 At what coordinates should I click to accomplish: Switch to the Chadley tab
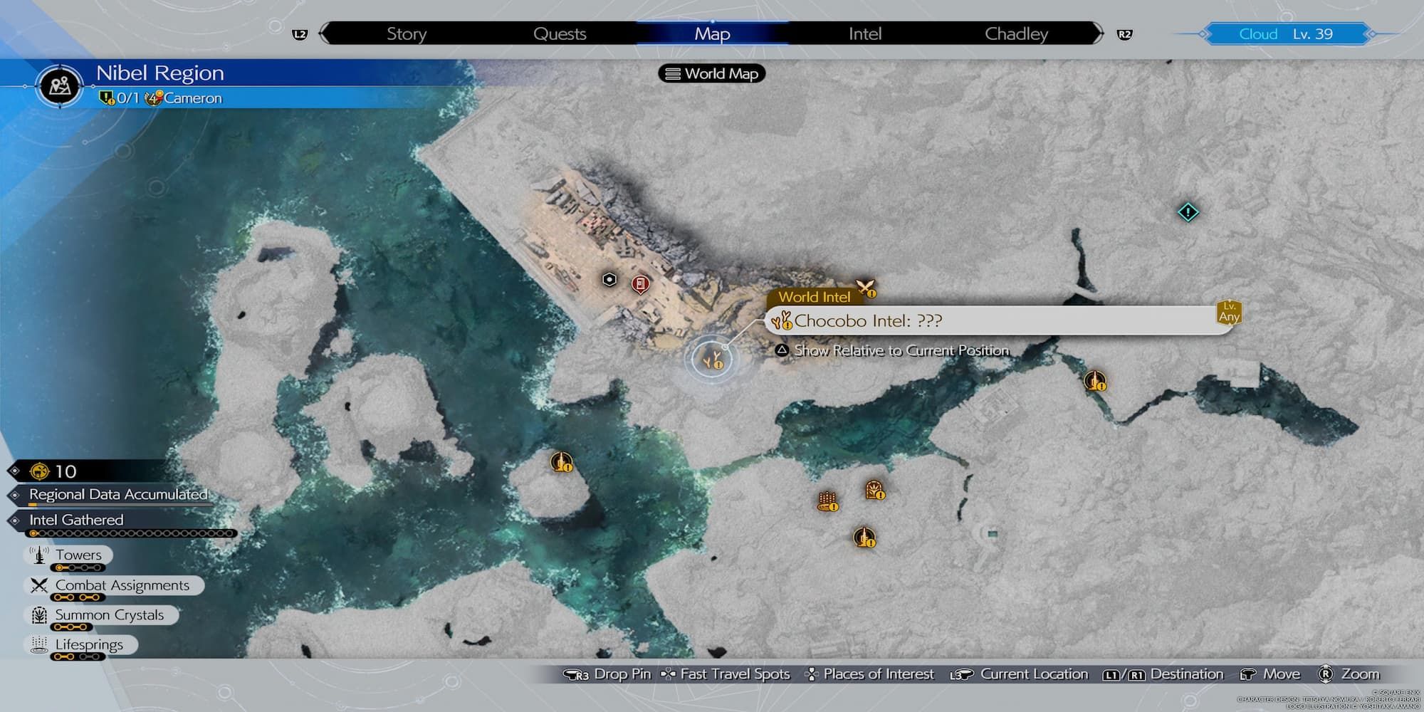(1016, 33)
